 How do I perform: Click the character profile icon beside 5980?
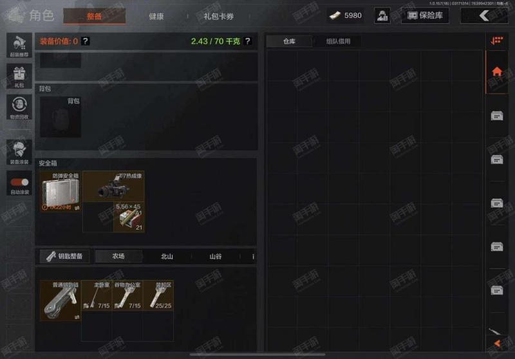382,15
